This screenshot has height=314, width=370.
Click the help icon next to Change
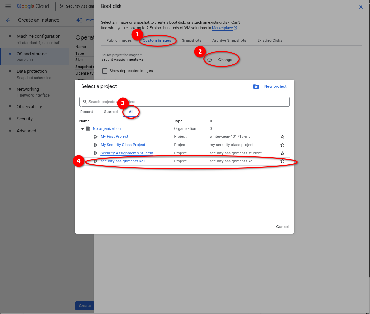(x=210, y=60)
